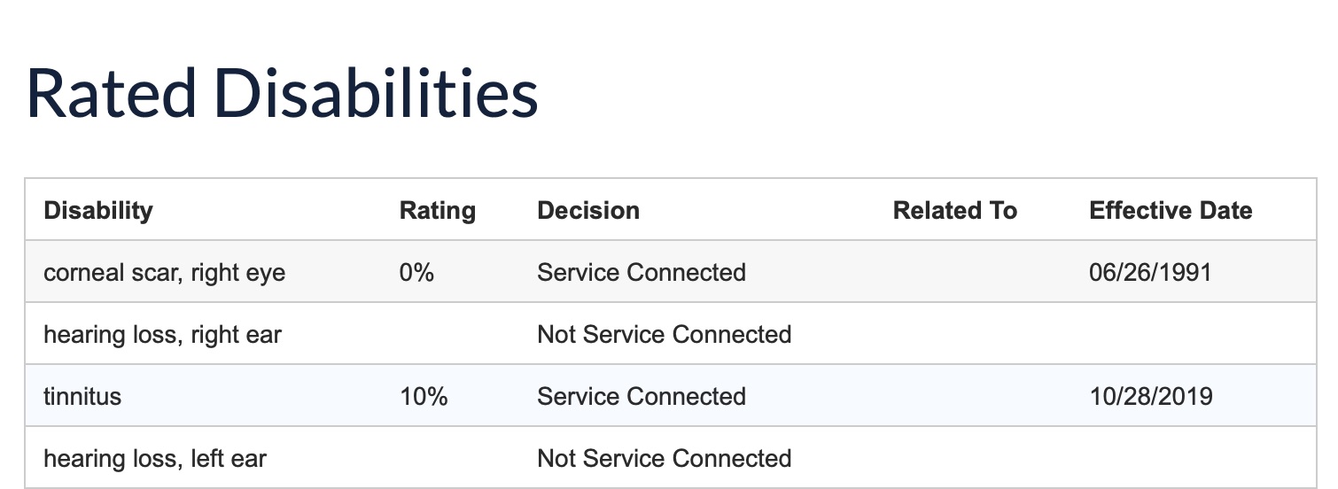
Task: Select the tinnitus disability row
Action: pos(671,395)
